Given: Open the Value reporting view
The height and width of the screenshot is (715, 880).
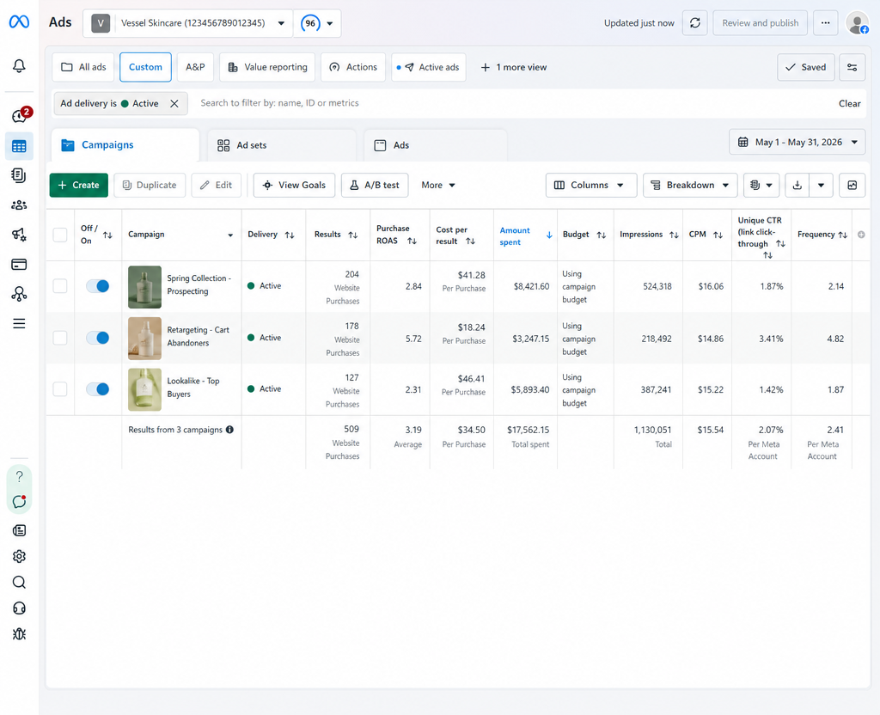Looking at the screenshot, I should [267, 67].
